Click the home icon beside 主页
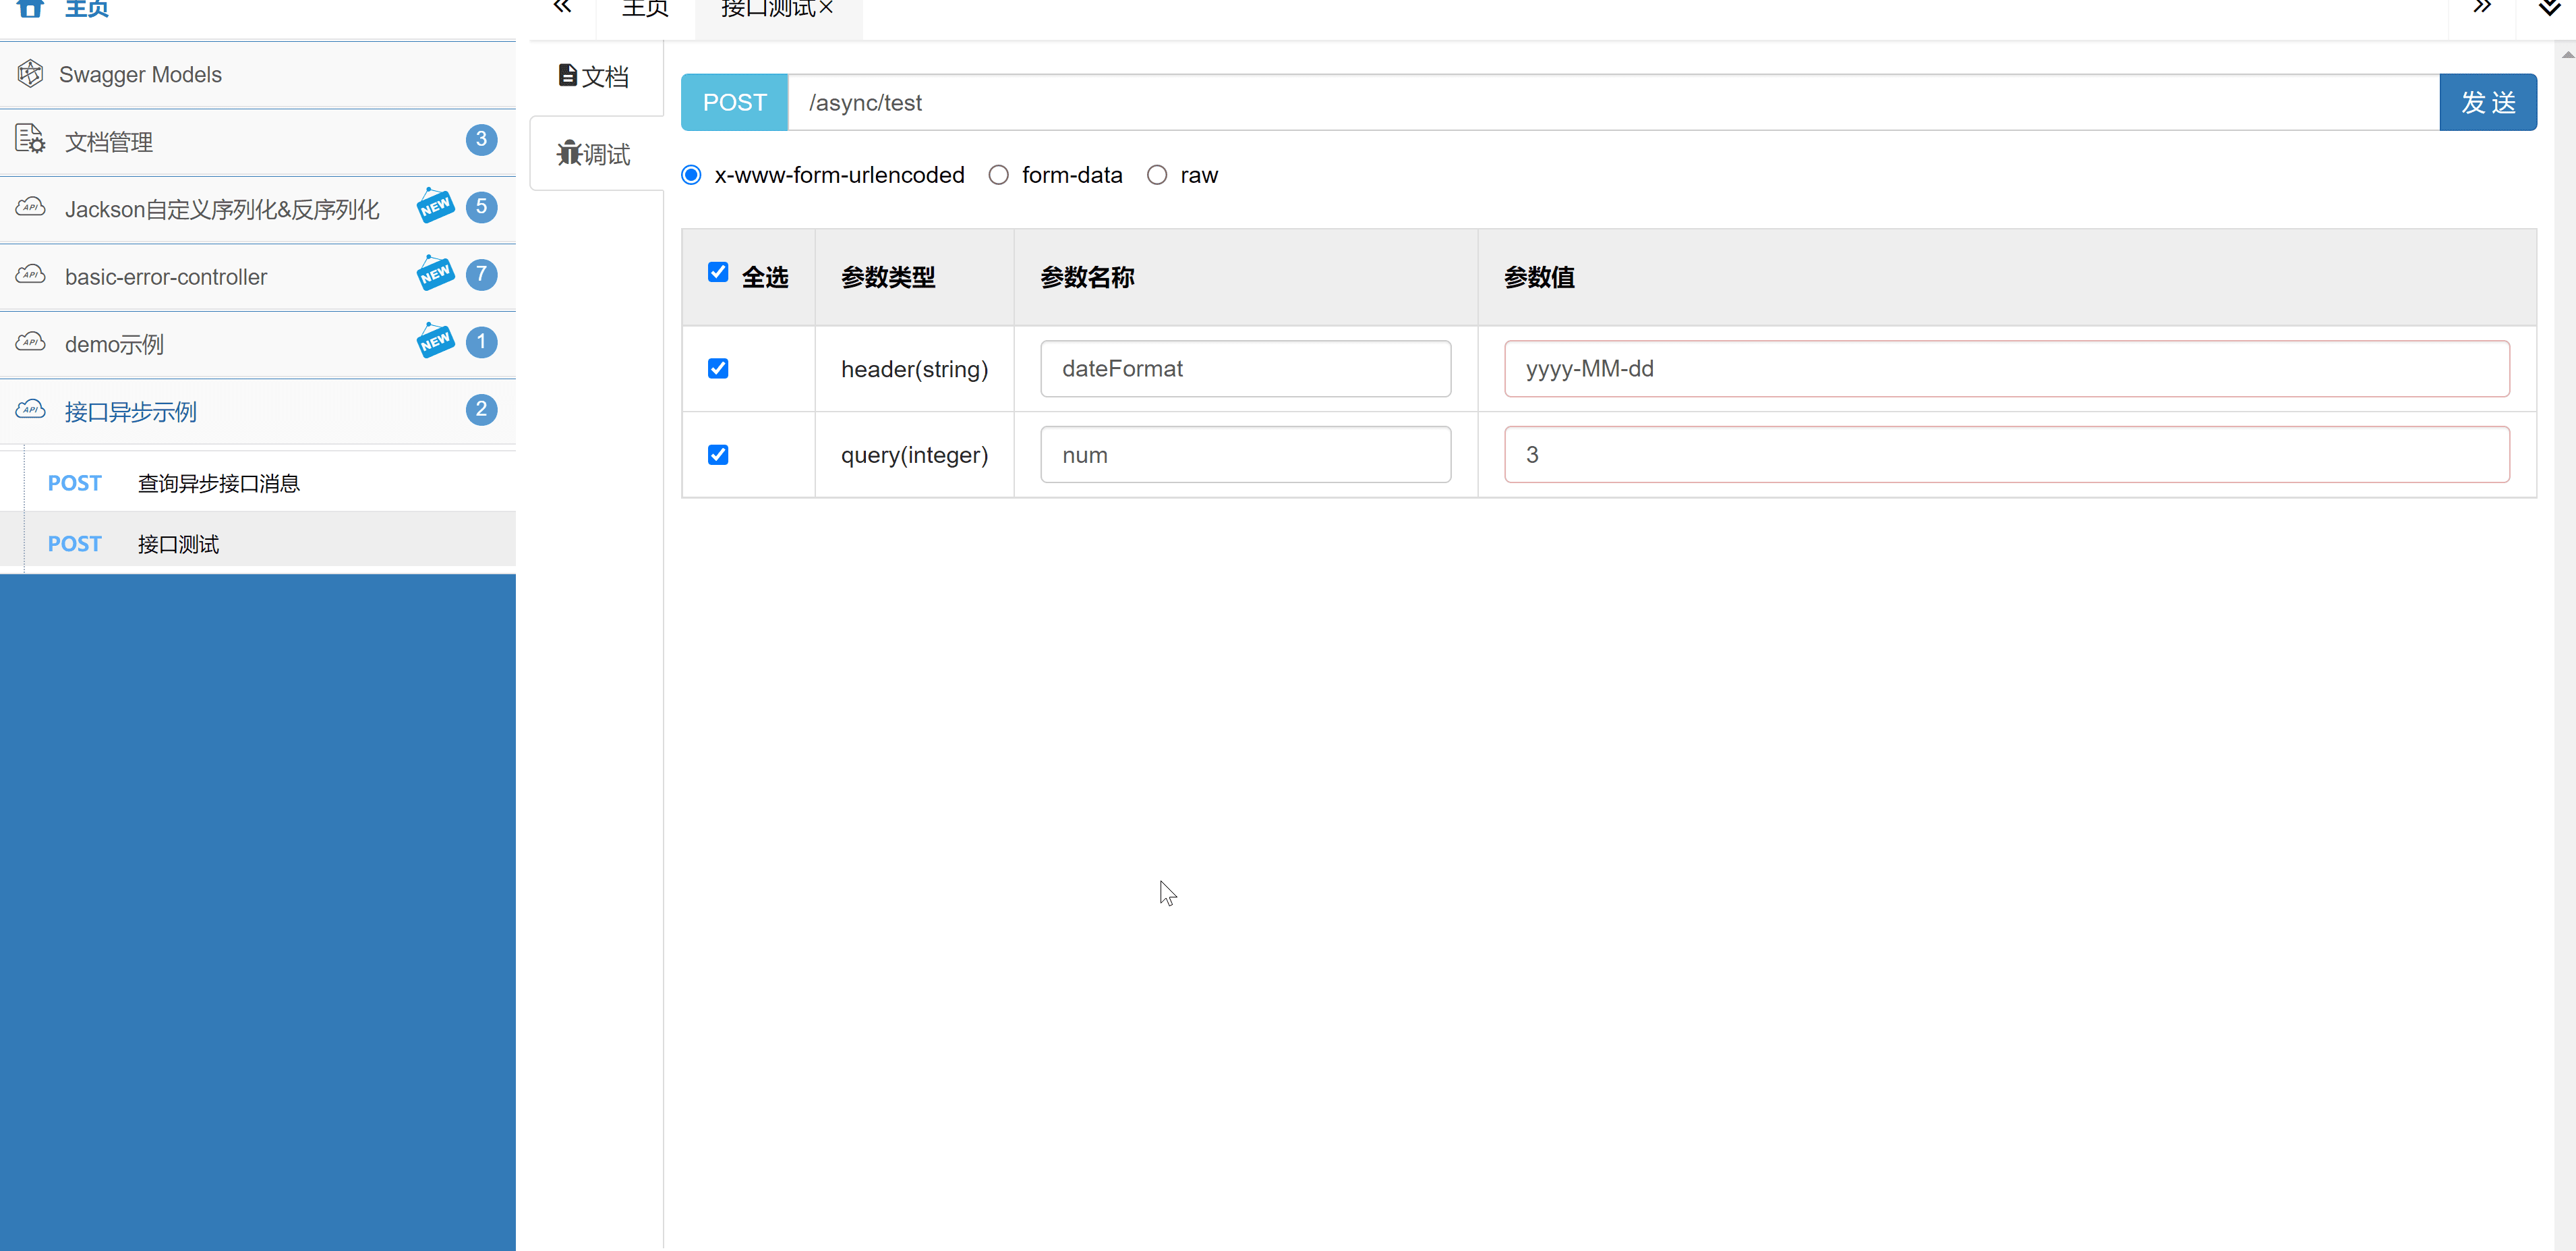Screen dimensions: 2576x1251 click(x=31, y=8)
